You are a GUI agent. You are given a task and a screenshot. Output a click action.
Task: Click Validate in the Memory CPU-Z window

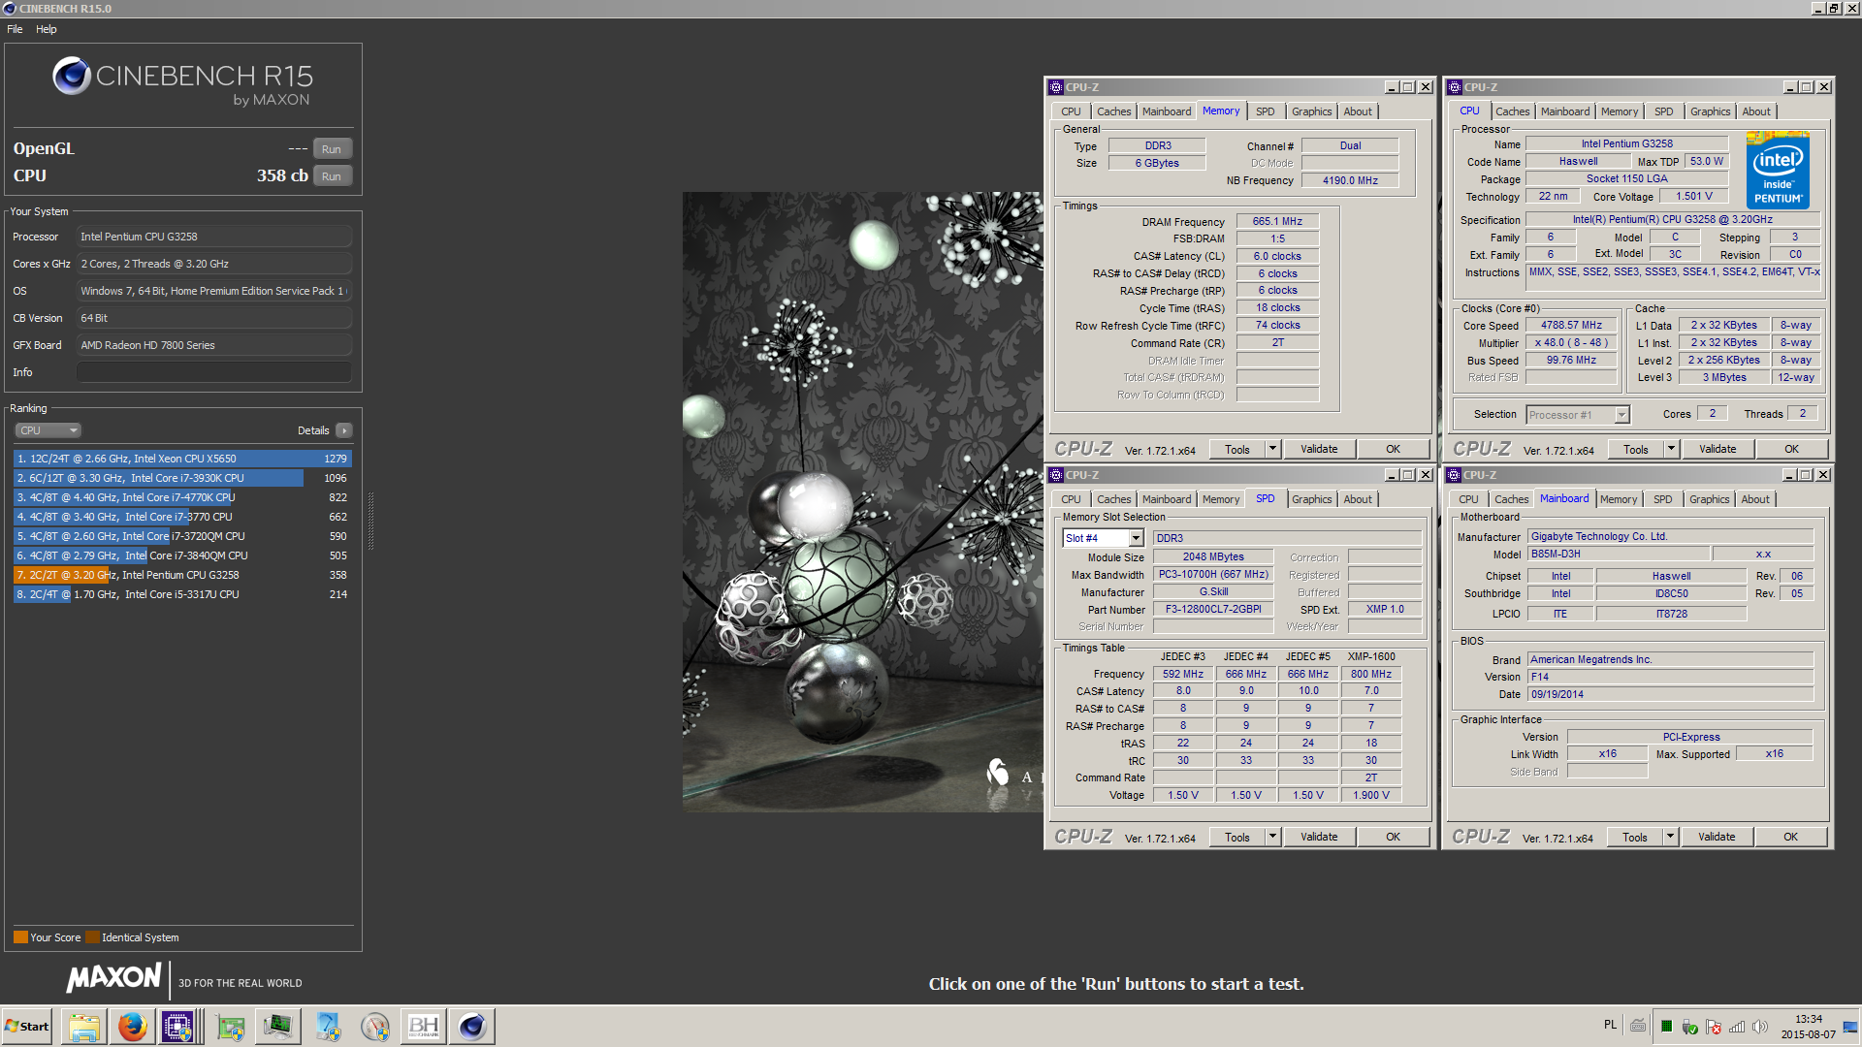1319,449
